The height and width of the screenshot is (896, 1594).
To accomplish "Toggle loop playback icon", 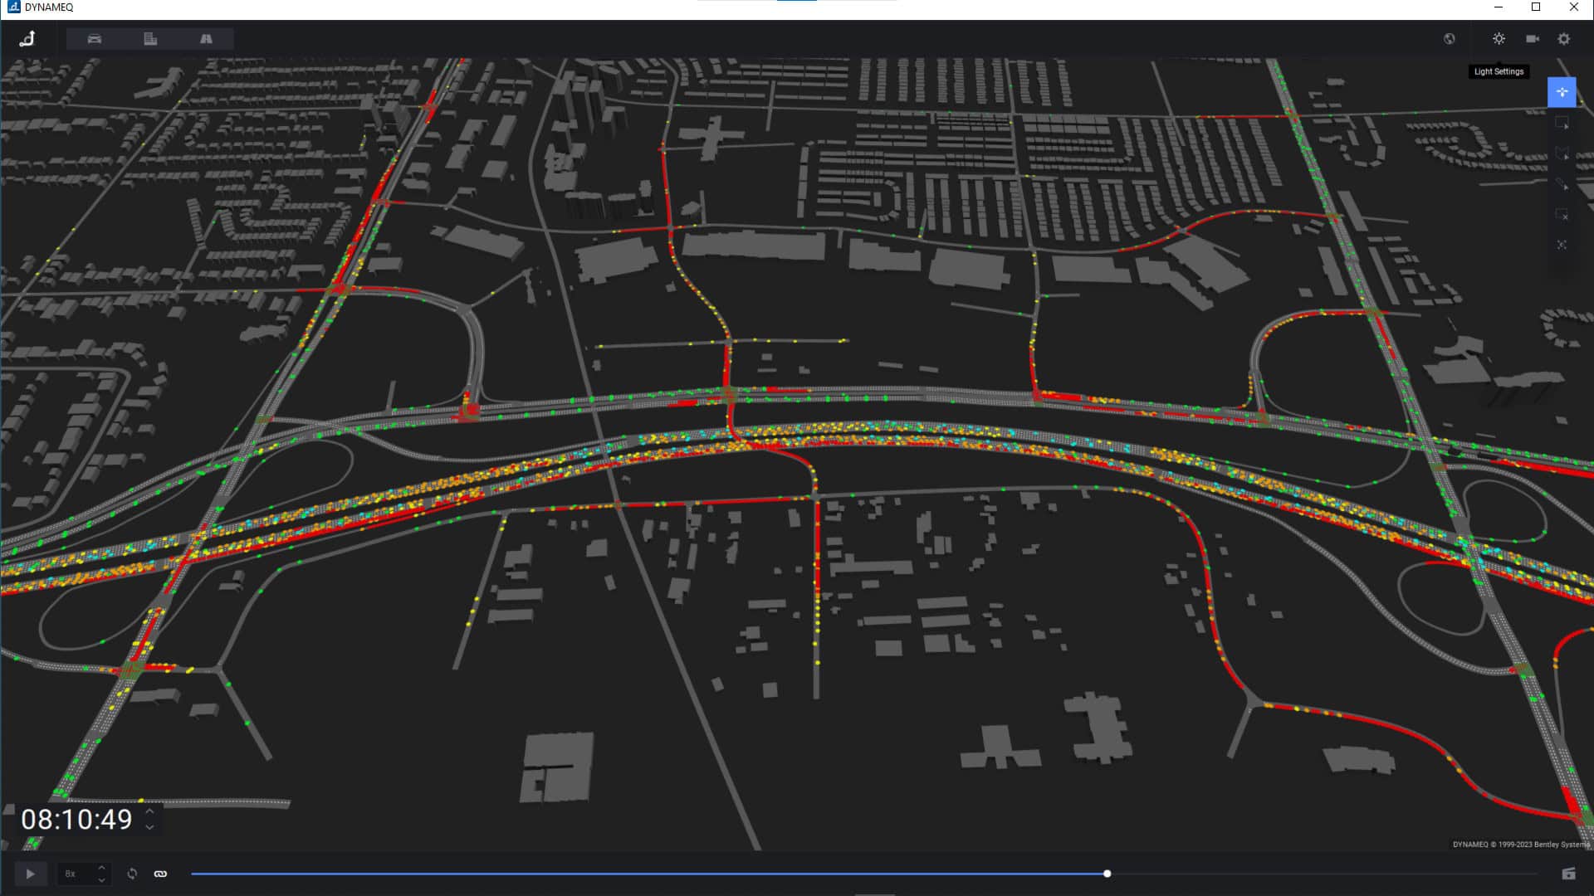I will [x=132, y=874].
